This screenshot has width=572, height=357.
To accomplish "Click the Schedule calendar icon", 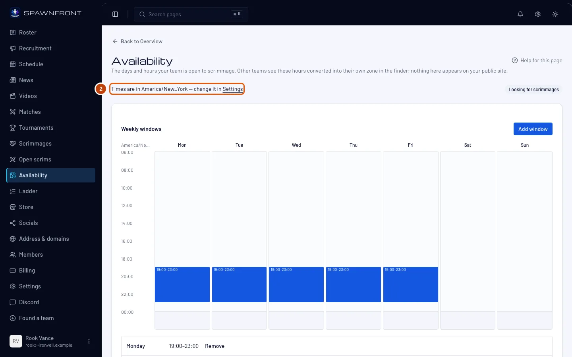I will pyautogui.click(x=13, y=64).
